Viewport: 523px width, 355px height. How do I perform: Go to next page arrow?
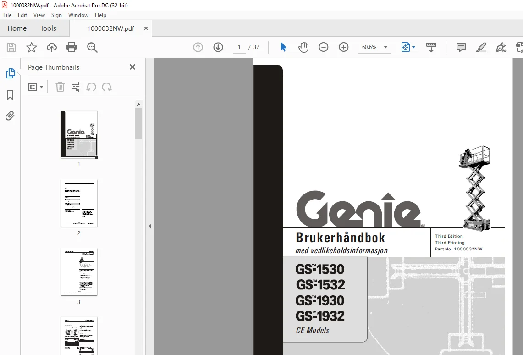pyautogui.click(x=218, y=47)
